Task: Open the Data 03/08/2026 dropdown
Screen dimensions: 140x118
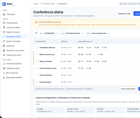Action: (x=48, y=33)
